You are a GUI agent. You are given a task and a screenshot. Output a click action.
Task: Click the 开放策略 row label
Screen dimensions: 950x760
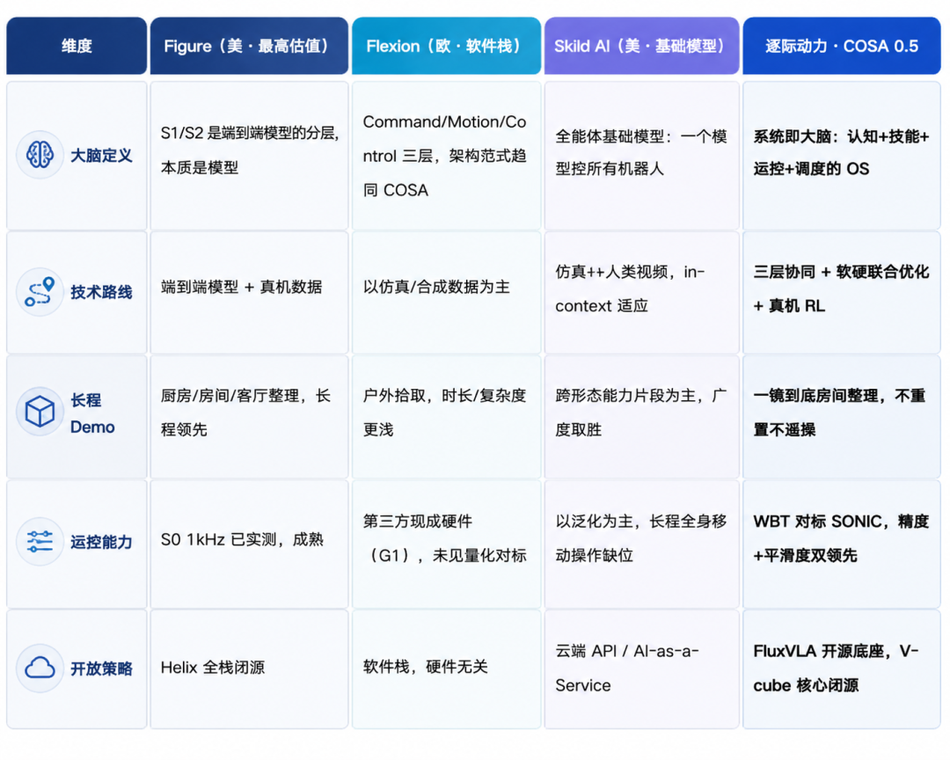tap(101, 669)
